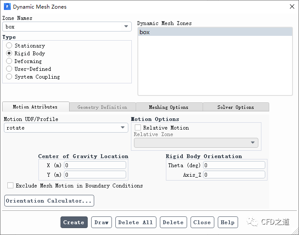The image size is (299, 235).
Task: Open the Orientation Calculator
Action: click(49, 201)
